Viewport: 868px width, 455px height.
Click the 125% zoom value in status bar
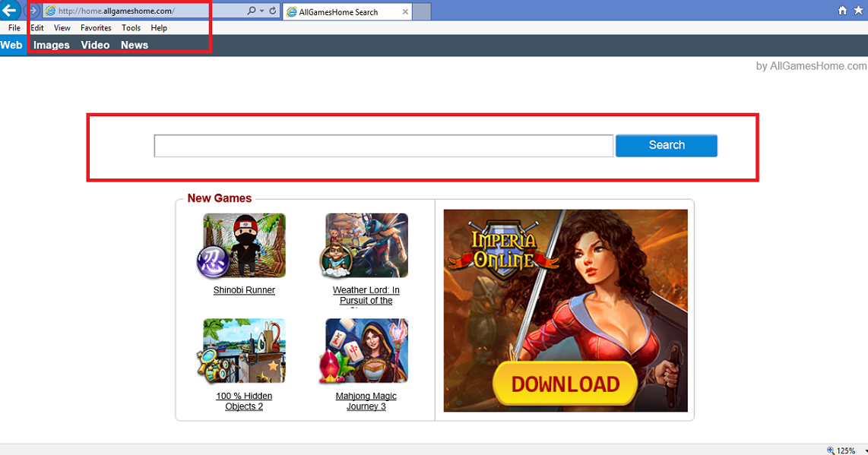click(x=846, y=450)
